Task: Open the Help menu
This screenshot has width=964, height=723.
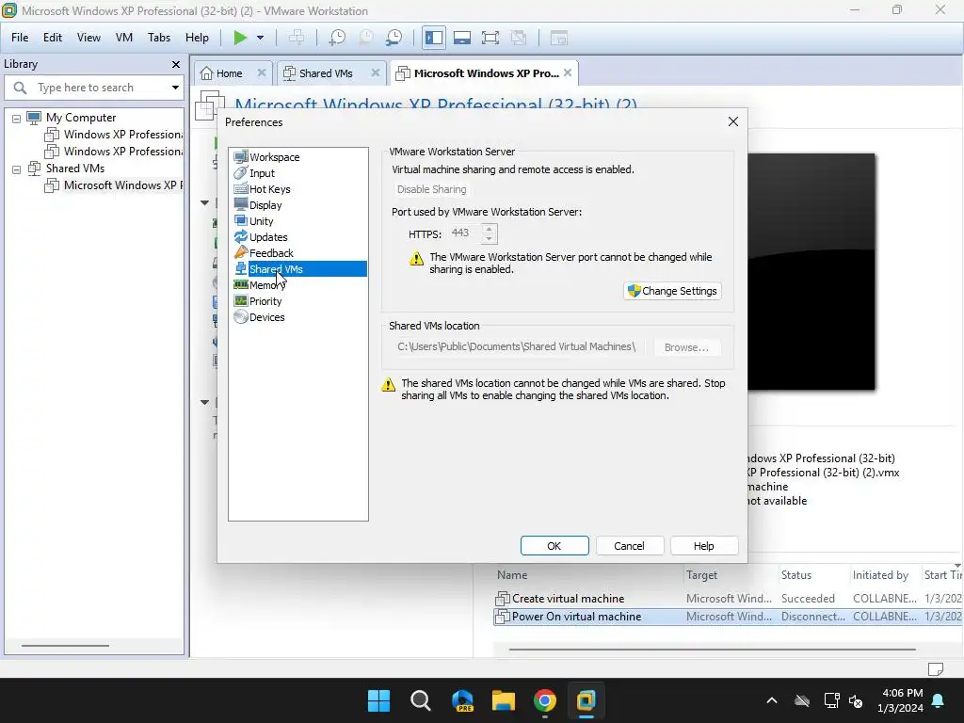Action: click(197, 38)
